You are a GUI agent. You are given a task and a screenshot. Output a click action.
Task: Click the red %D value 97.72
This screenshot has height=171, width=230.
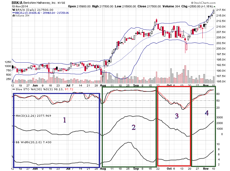pyautogui.click(x=69, y=89)
